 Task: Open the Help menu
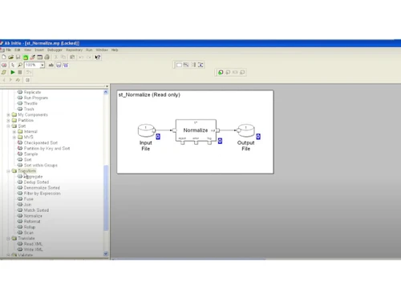click(x=115, y=50)
